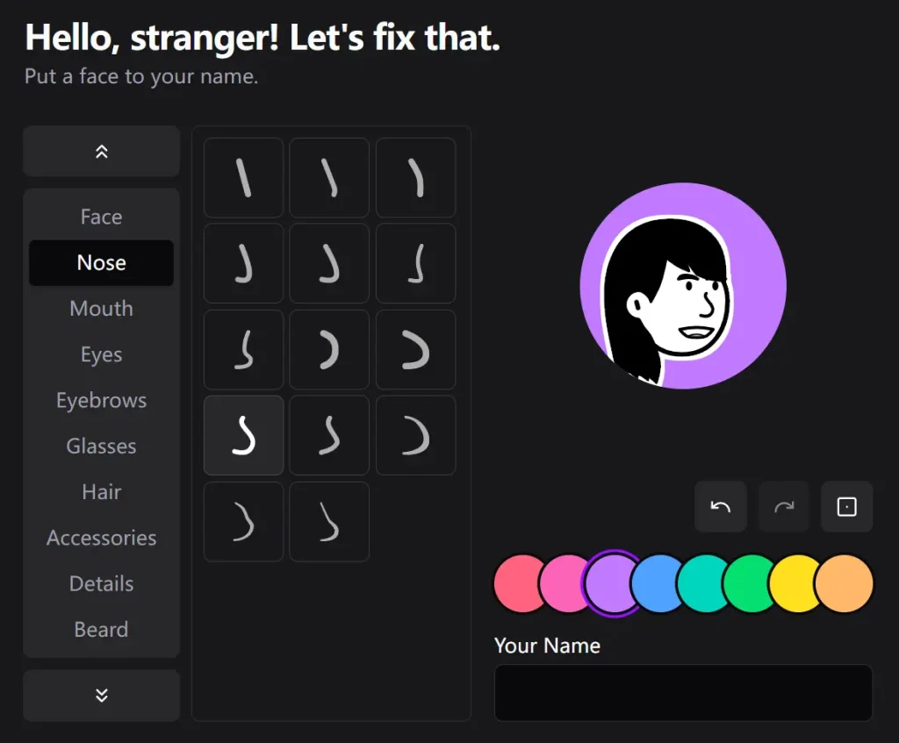Select the wide curved nose in row three

(x=415, y=349)
